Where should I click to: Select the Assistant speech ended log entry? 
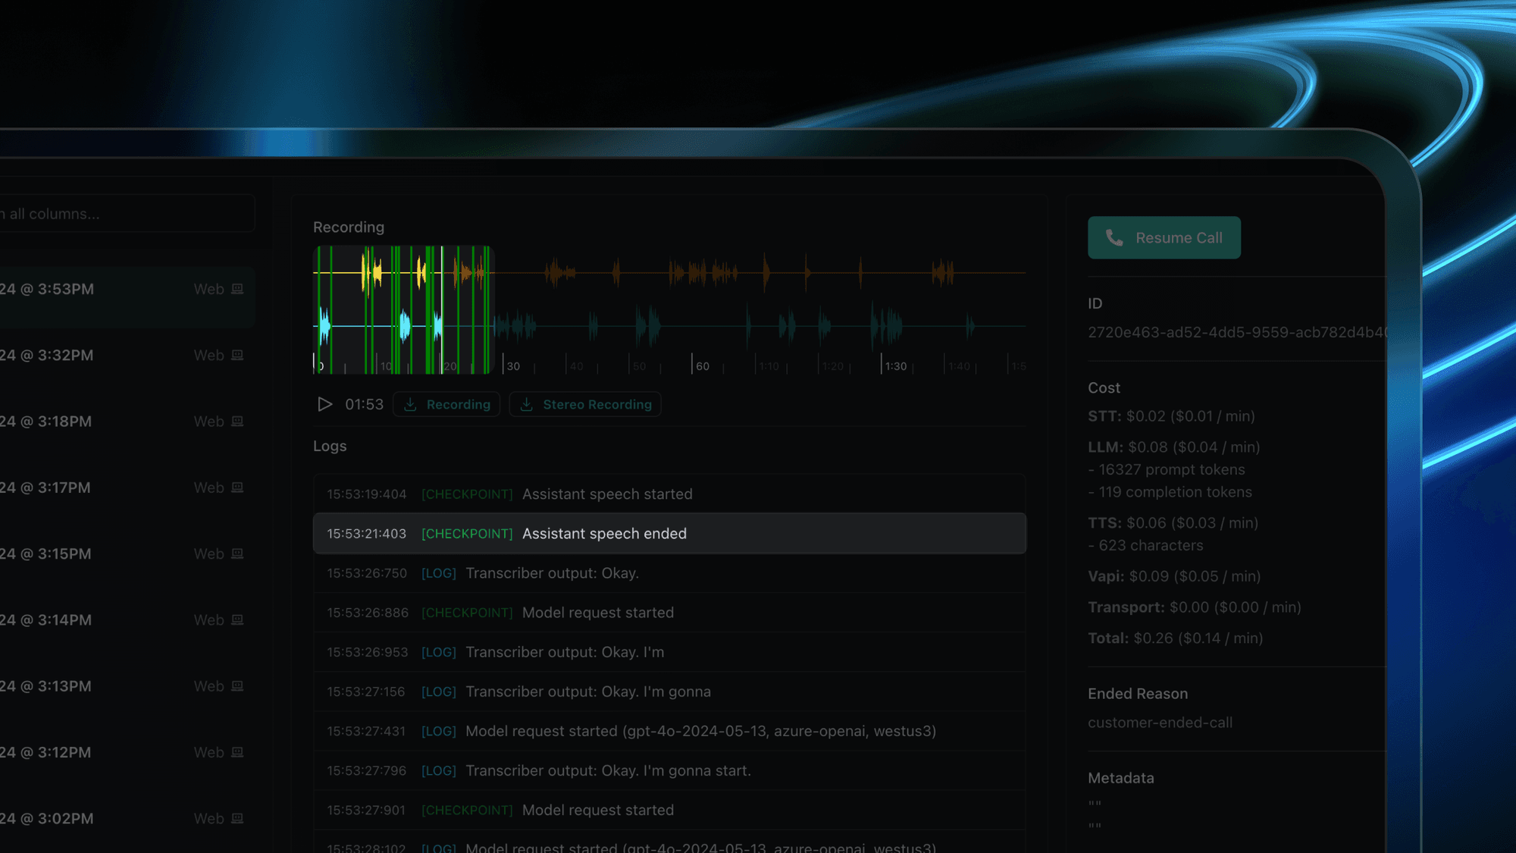pos(669,533)
